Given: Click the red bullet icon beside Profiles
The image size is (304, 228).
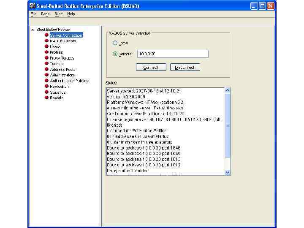Looking at the screenshot, I should point(46,52).
